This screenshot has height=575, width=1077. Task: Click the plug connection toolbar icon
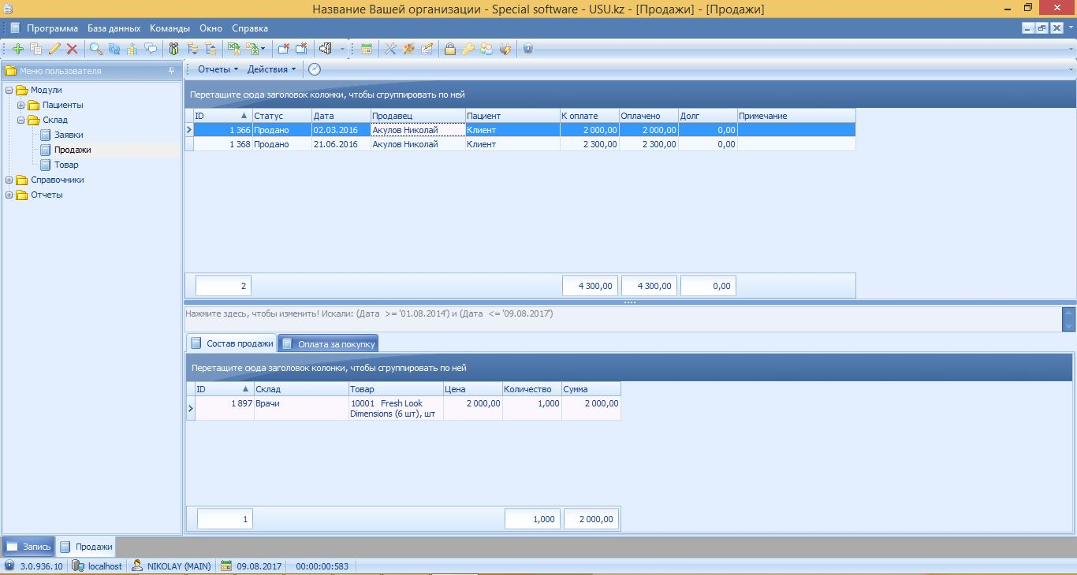pos(505,49)
